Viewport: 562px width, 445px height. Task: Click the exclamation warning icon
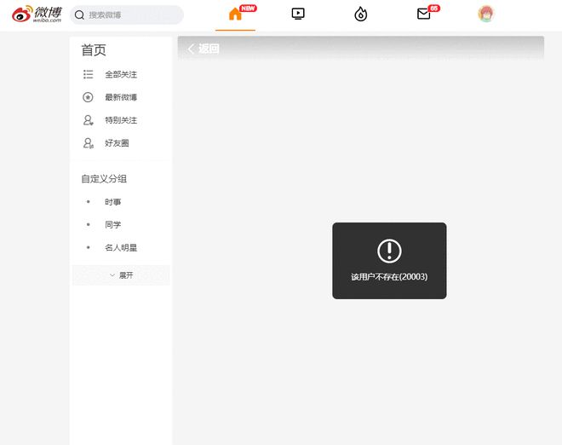[x=389, y=251]
